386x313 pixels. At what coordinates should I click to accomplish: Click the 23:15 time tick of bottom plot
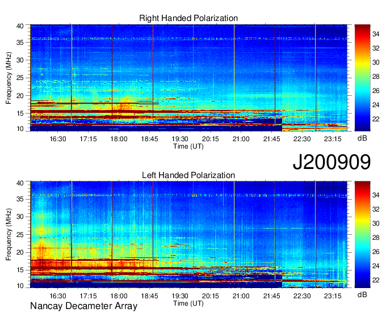[x=333, y=296]
